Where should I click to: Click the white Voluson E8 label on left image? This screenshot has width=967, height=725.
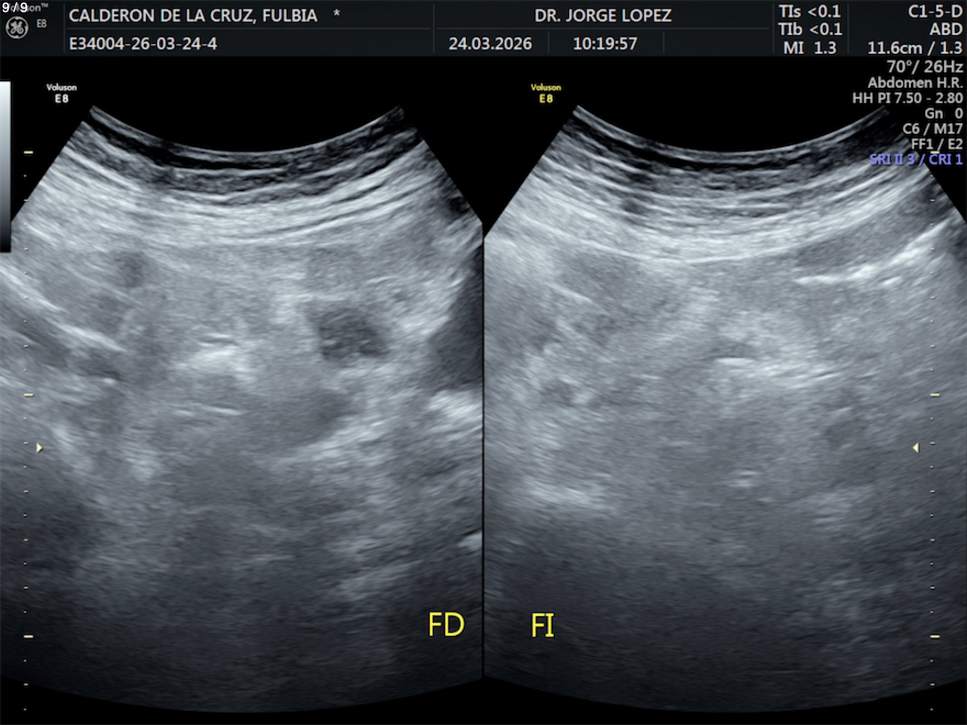(62, 93)
